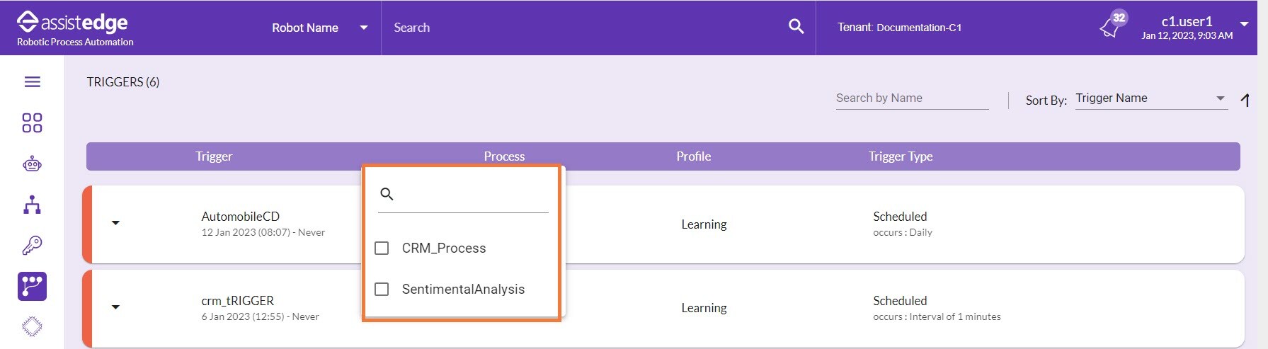Click the Search by Name field

pos(911,98)
